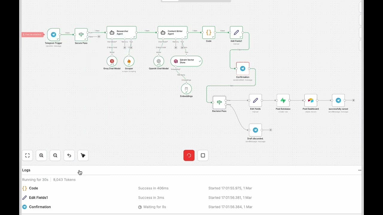Click the '8,043 Tokens' text
This screenshot has width=383, height=215.
64,180
